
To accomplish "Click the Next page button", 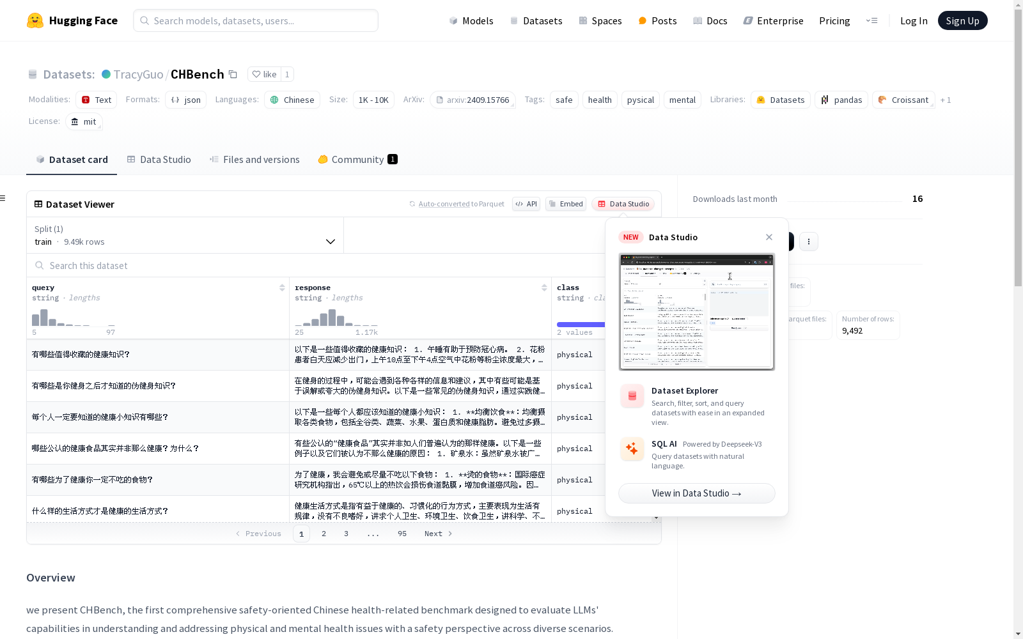I will point(439,534).
